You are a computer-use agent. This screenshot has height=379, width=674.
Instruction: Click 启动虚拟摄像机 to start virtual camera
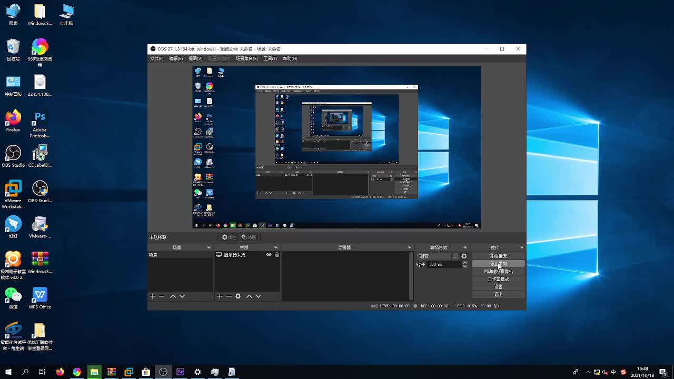click(x=498, y=271)
